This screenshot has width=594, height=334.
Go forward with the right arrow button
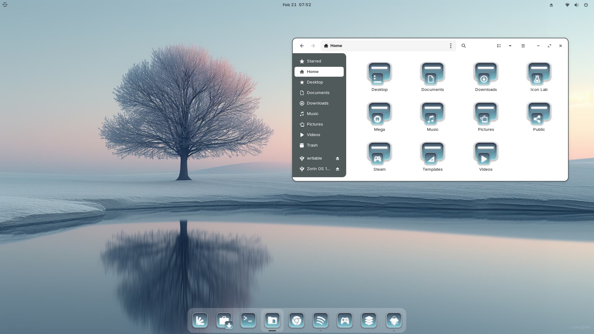click(313, 46)
